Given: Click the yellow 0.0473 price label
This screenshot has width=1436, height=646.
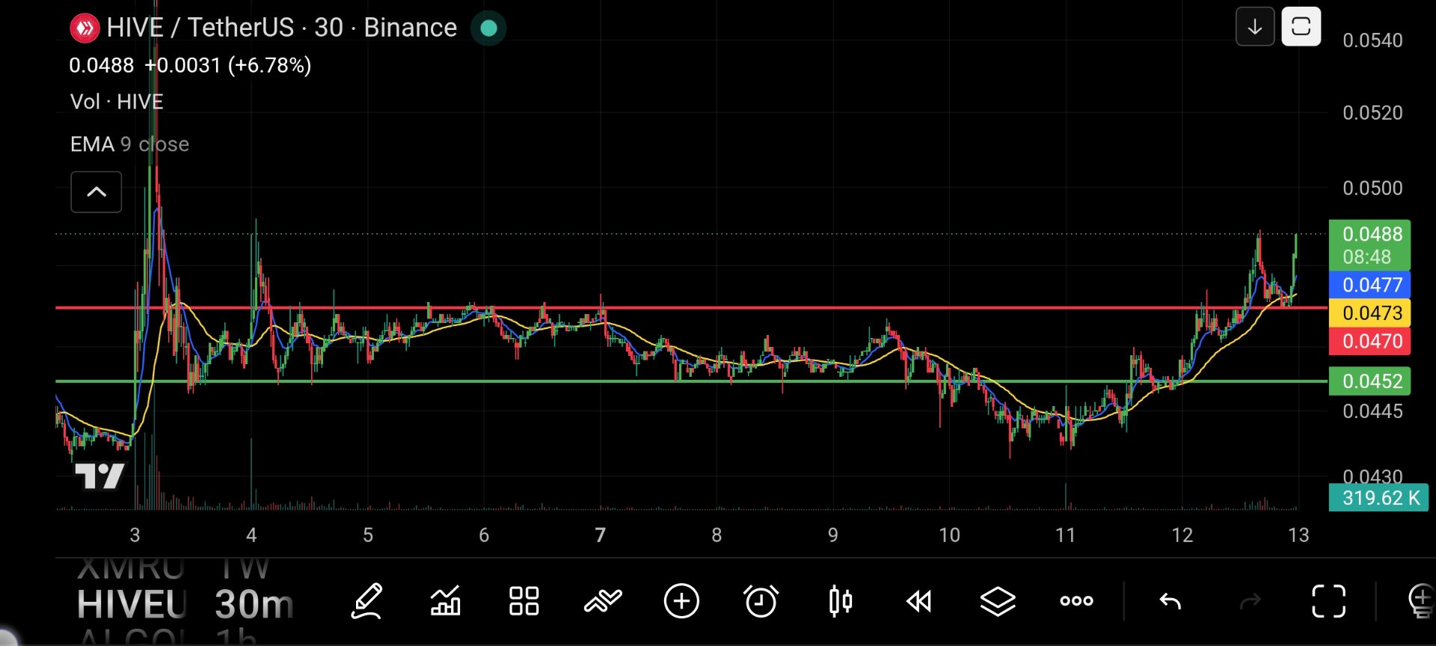Looking at the screenshot, I should click(1369, 313).
